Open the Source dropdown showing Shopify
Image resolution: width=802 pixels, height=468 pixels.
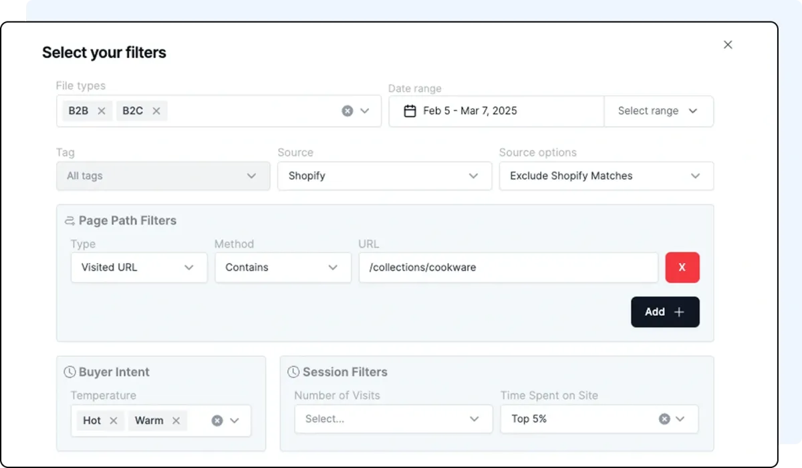pos(384,176)
